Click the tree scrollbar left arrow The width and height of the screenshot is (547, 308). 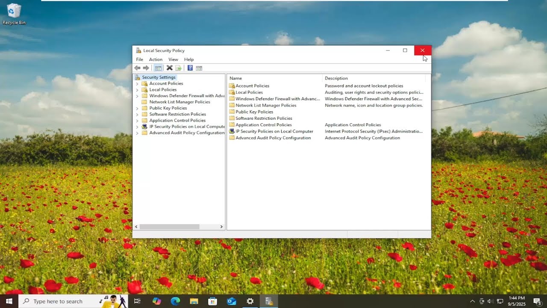[x=136, y=227]
